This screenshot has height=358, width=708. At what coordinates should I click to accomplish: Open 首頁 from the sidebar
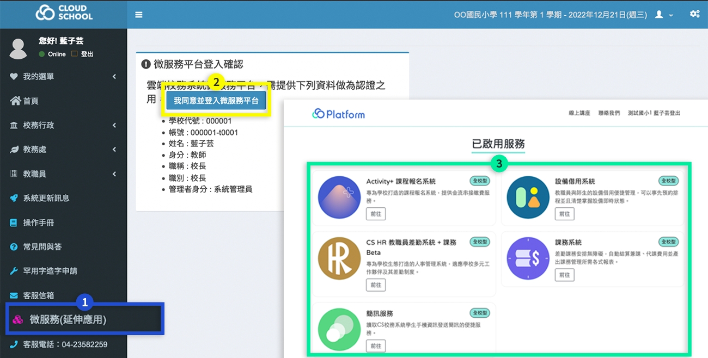pos(30,101)
